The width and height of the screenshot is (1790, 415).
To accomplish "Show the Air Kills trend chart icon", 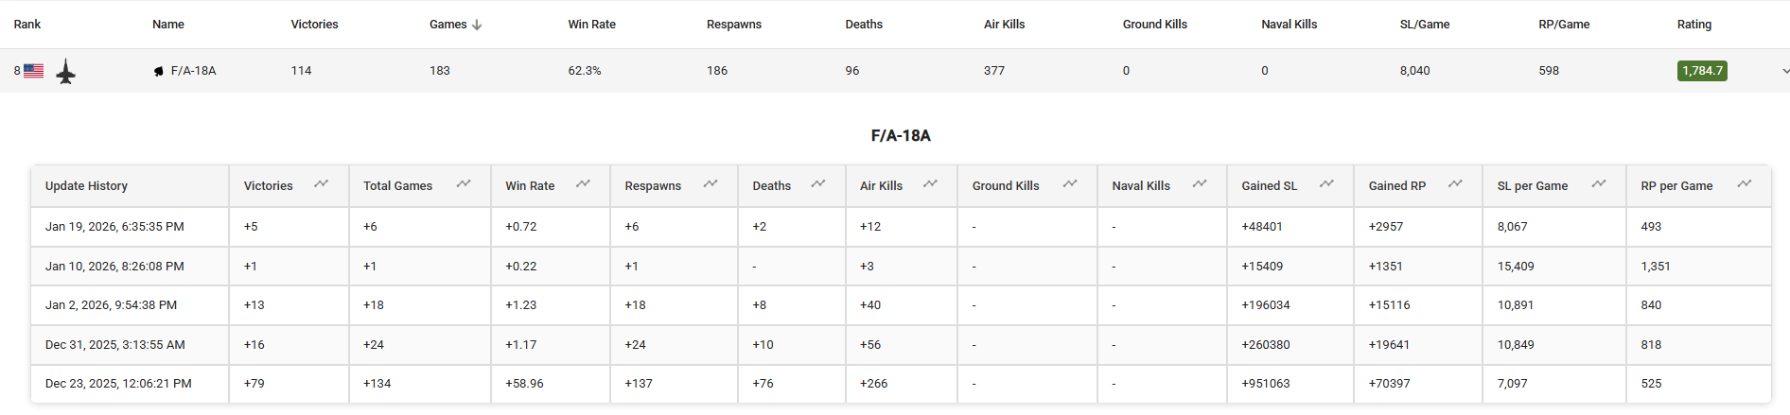I will [x=930, y=184].
